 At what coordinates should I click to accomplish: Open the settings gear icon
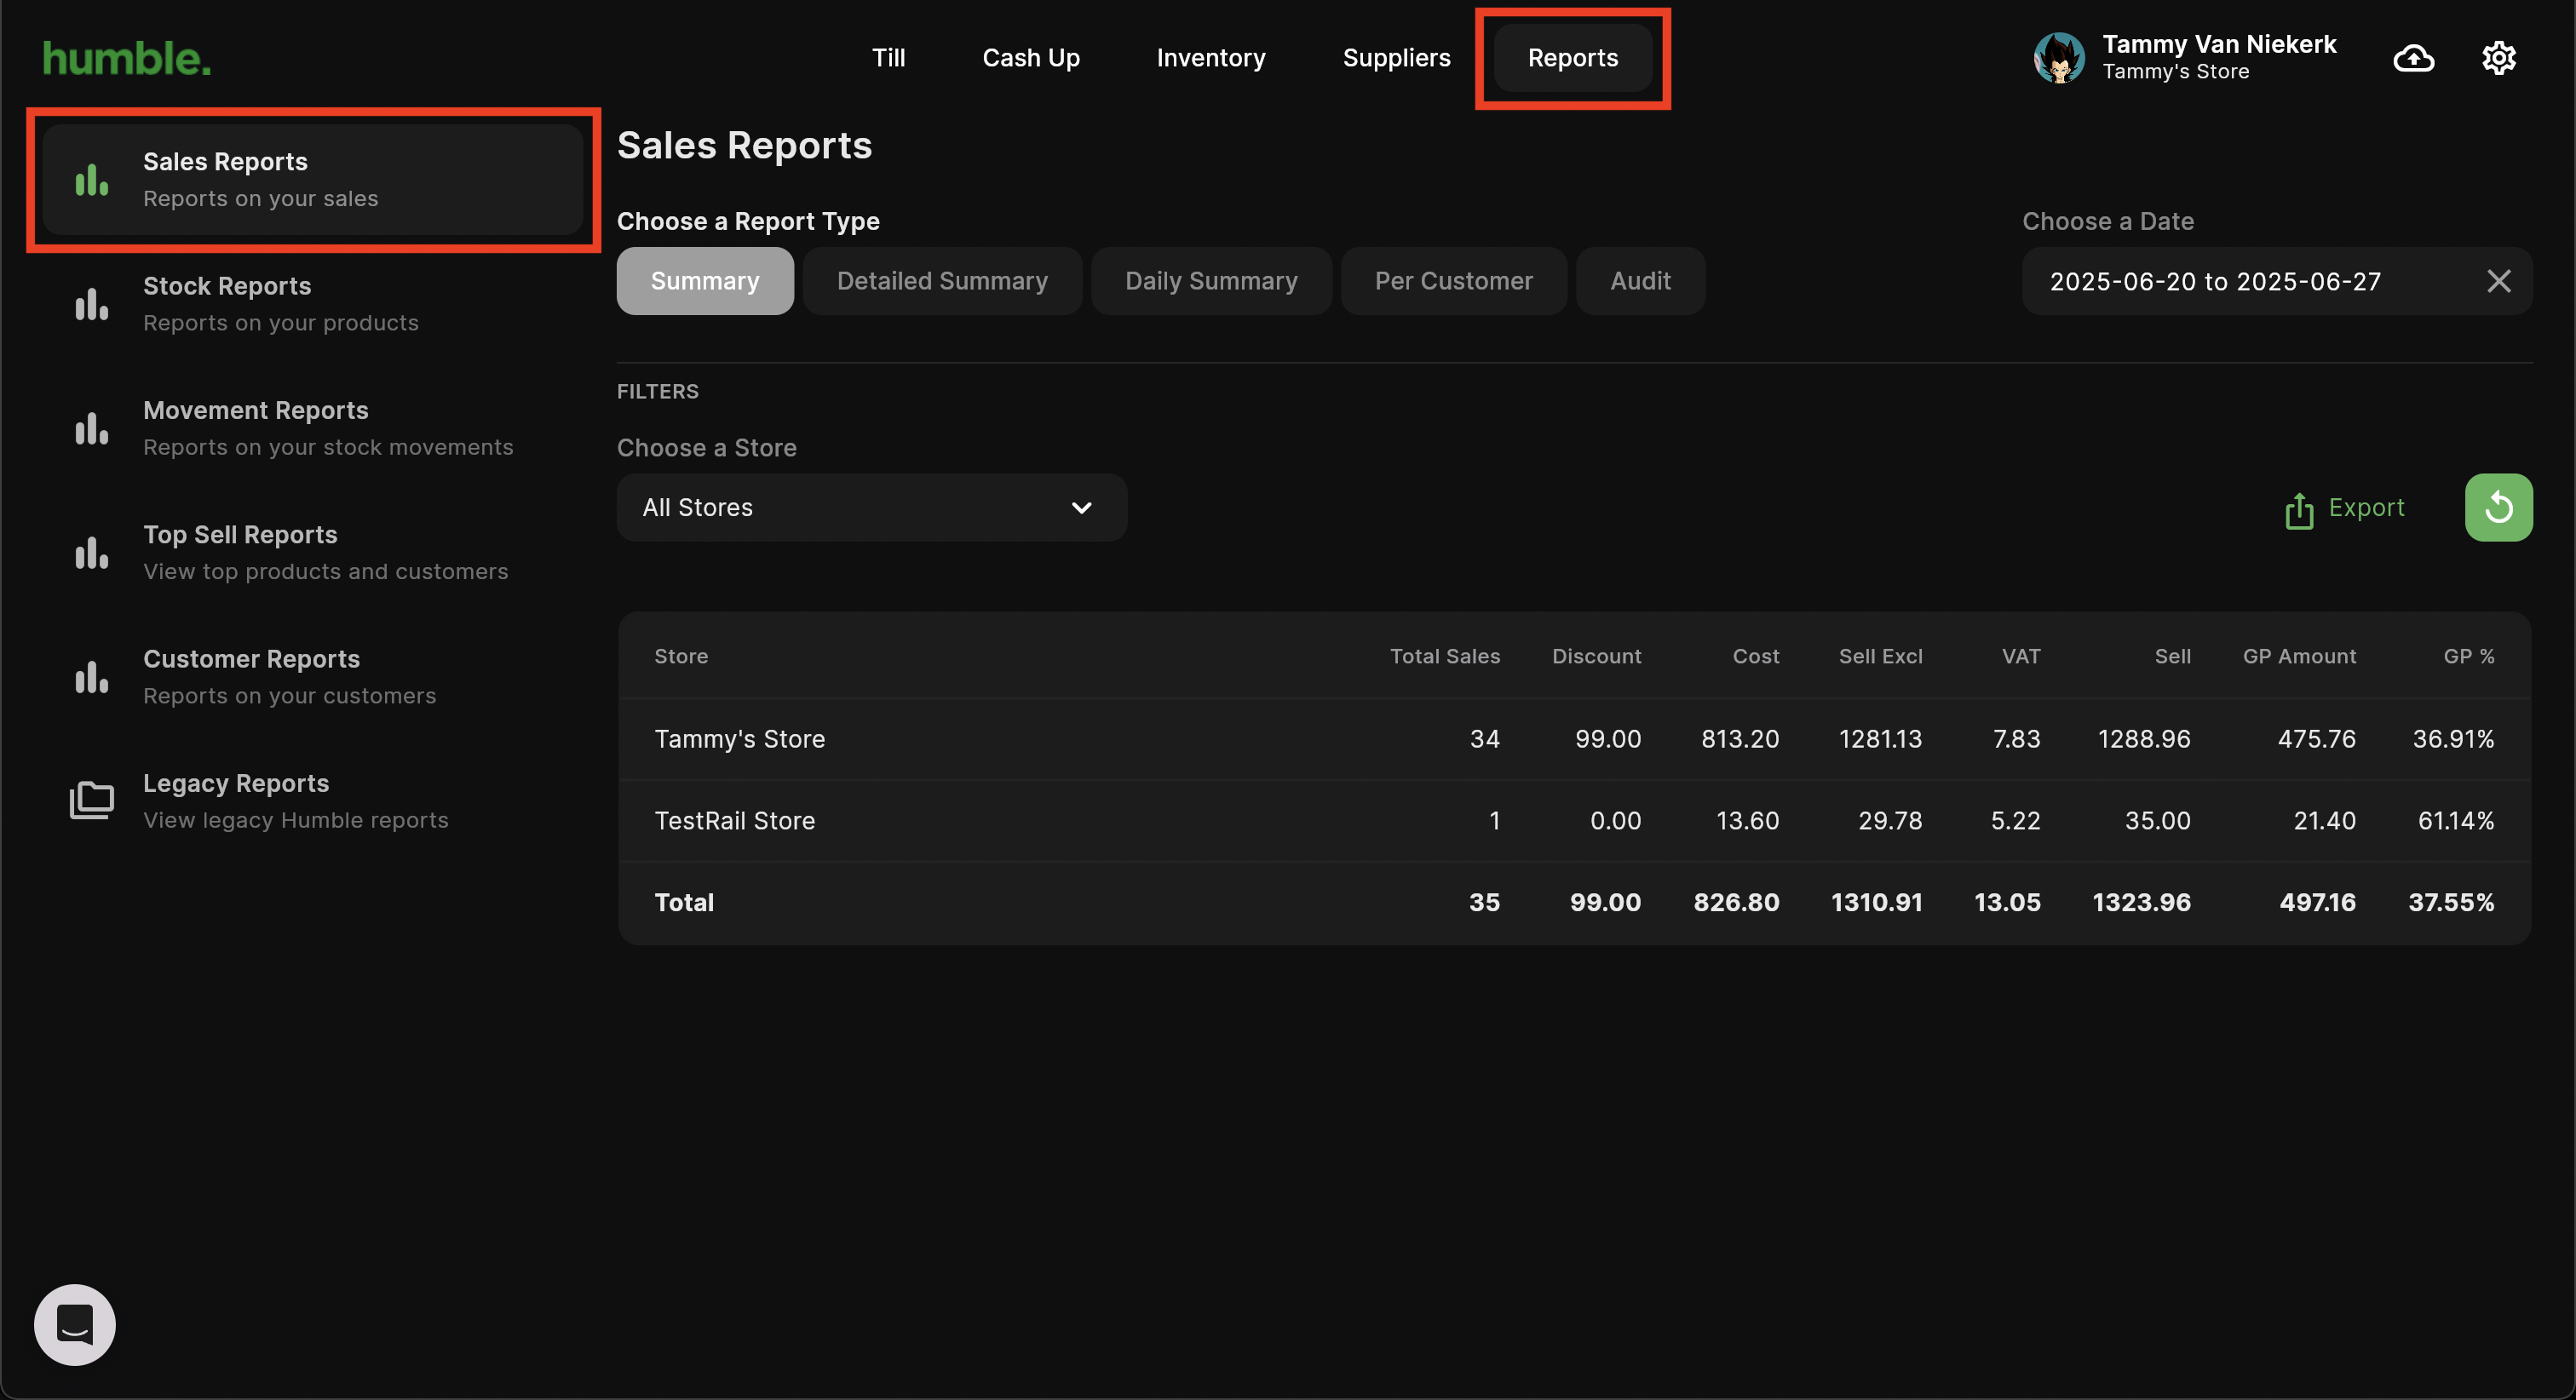click(x=2498, y=58)
